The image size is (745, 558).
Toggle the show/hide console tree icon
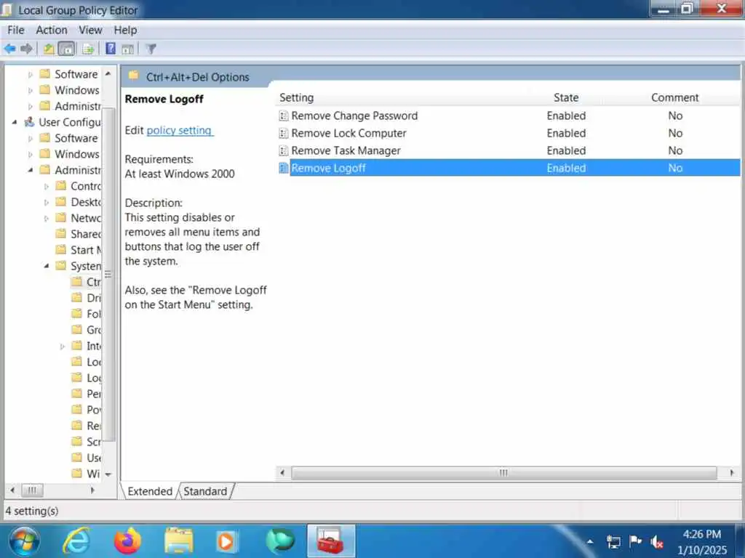pos(66,49)
